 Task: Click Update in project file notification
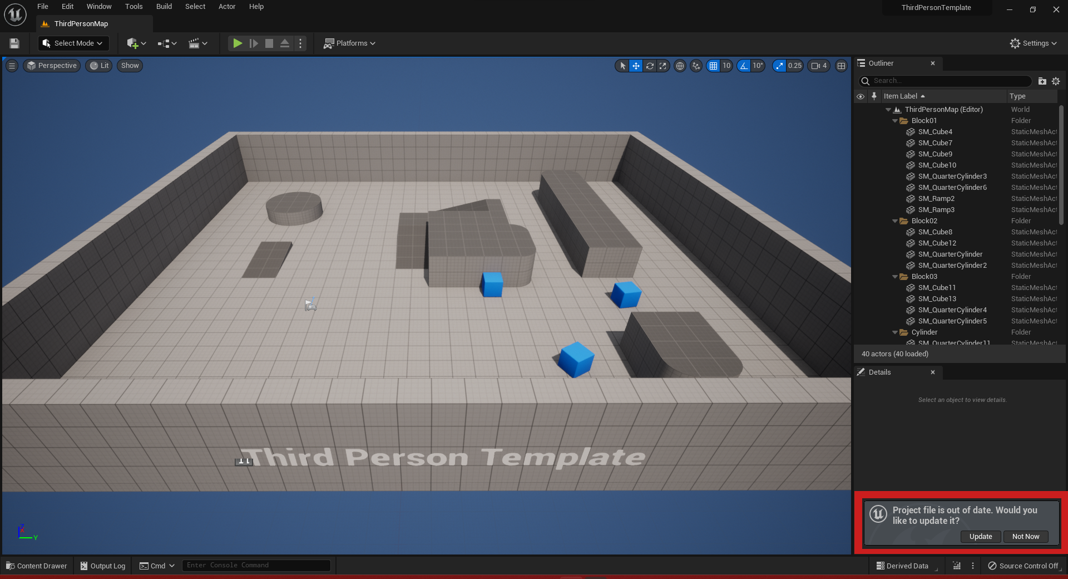point(981,537)
